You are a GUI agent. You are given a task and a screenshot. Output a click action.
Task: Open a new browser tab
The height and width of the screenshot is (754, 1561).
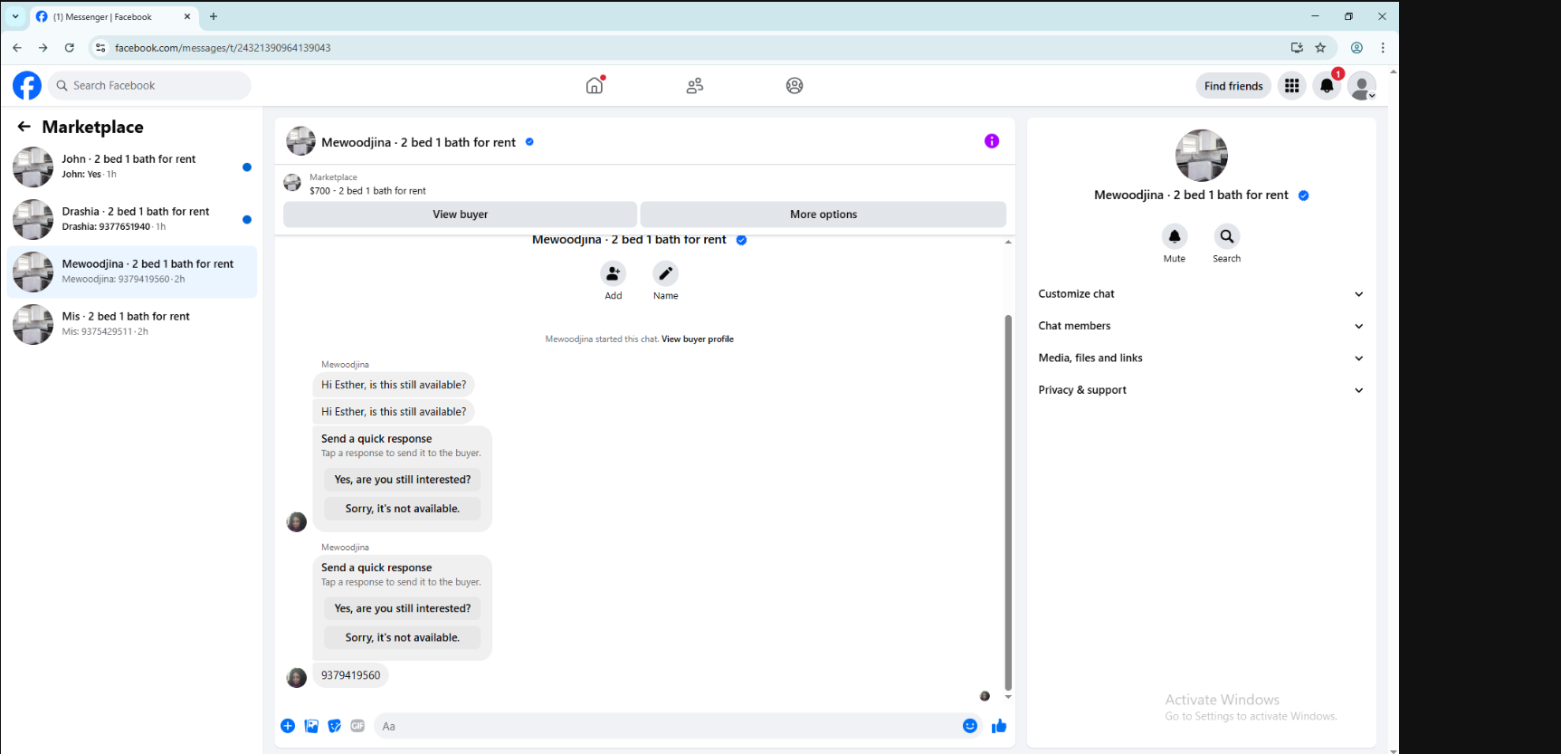coord(214,16)
